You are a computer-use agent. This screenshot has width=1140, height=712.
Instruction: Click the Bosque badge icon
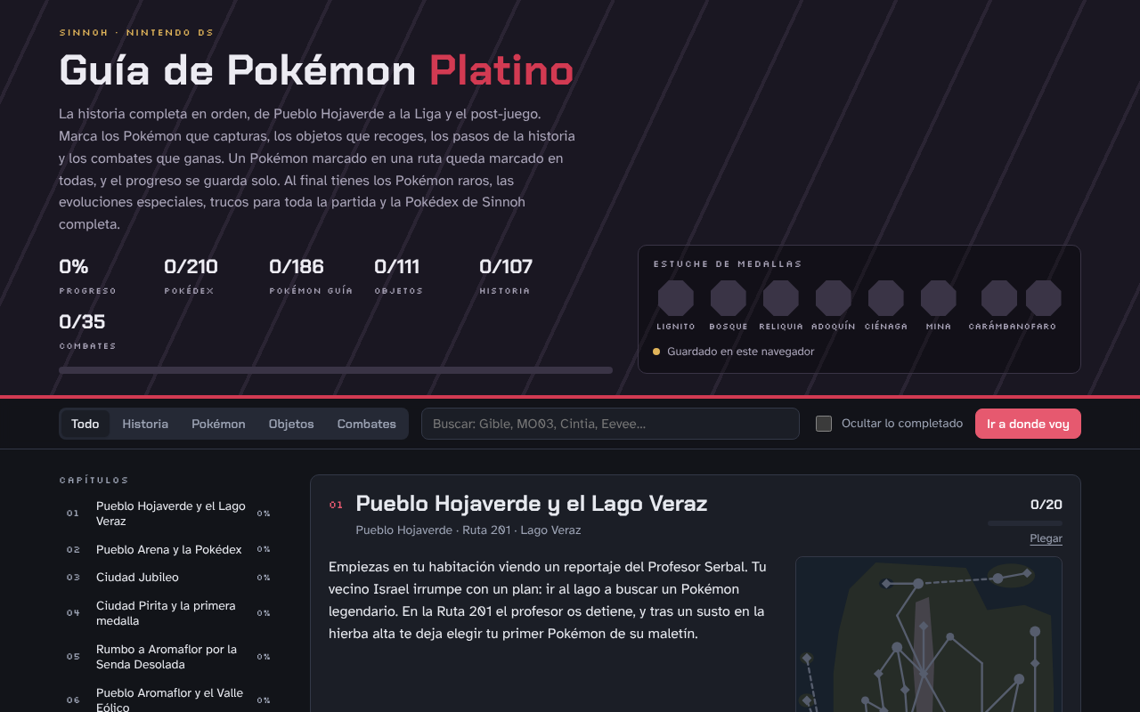pyautogui.click(x=729, y=298)
